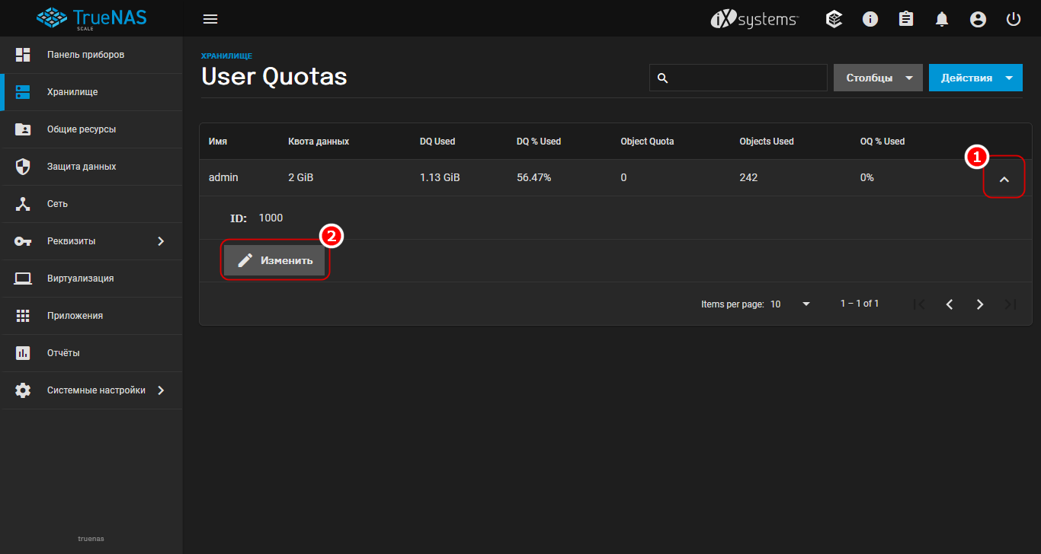This screenshot has height=554, width=1041.
Task: Sort table by DQ % Used column
Action: 538,142
